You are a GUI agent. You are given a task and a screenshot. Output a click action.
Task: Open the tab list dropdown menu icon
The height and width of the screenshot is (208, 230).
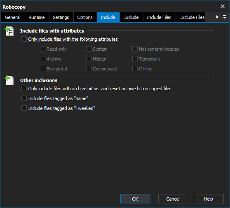pos(224,17)
